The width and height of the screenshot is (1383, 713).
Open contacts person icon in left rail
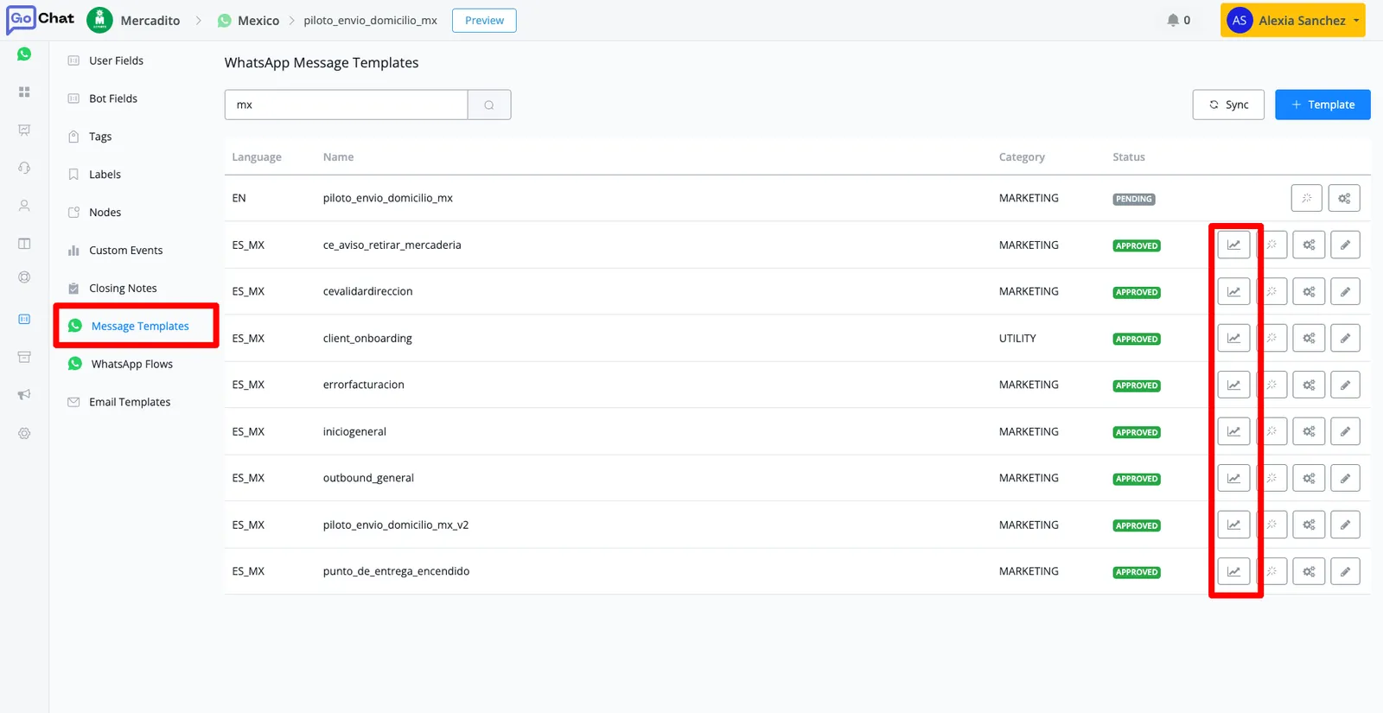(24, 206)
